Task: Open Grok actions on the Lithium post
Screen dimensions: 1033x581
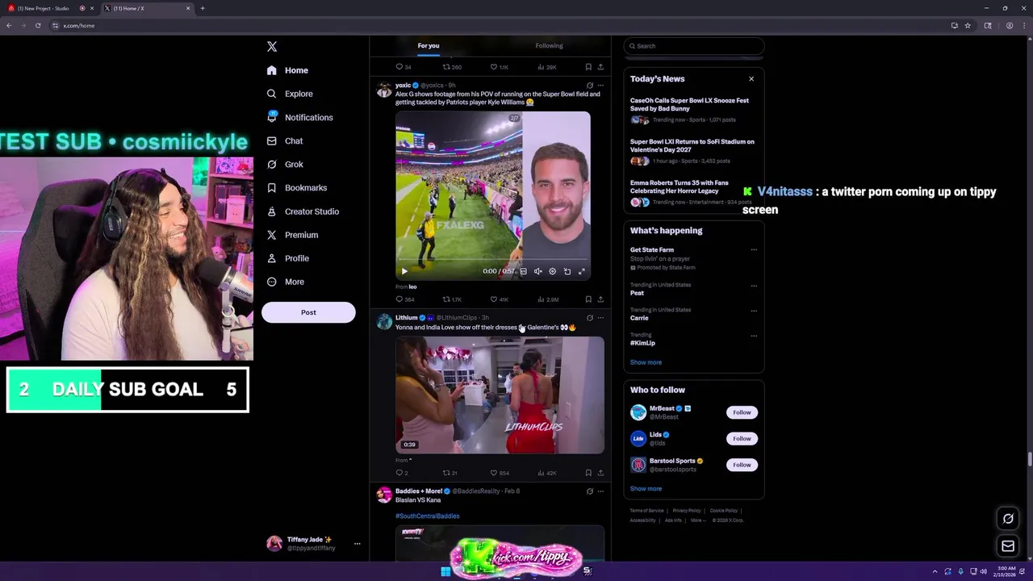Action: point(589,318)
